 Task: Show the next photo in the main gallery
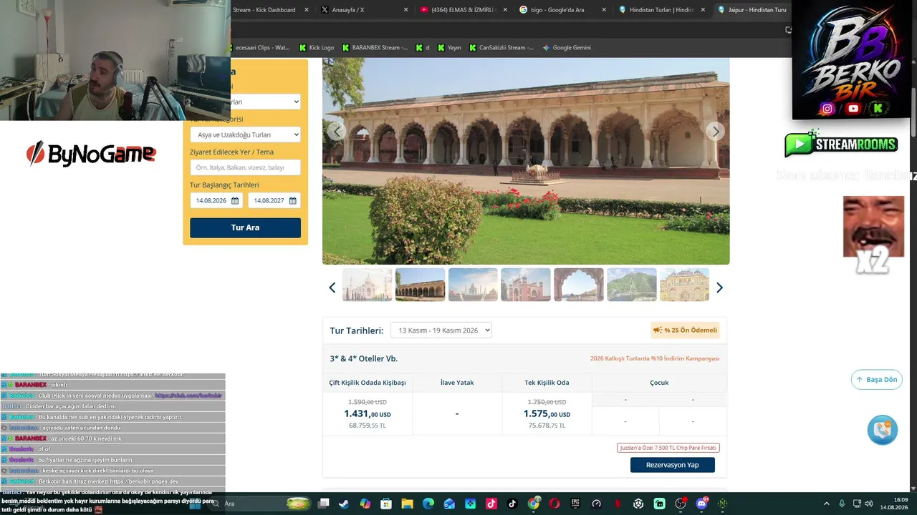pos(715,131)
